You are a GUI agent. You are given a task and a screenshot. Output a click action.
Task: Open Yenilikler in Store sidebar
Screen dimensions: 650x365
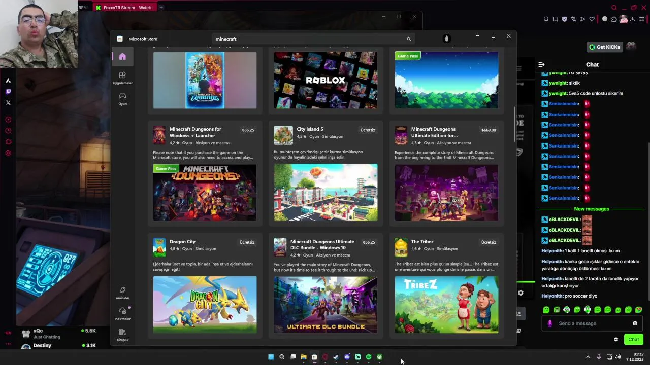click(122, 293)
